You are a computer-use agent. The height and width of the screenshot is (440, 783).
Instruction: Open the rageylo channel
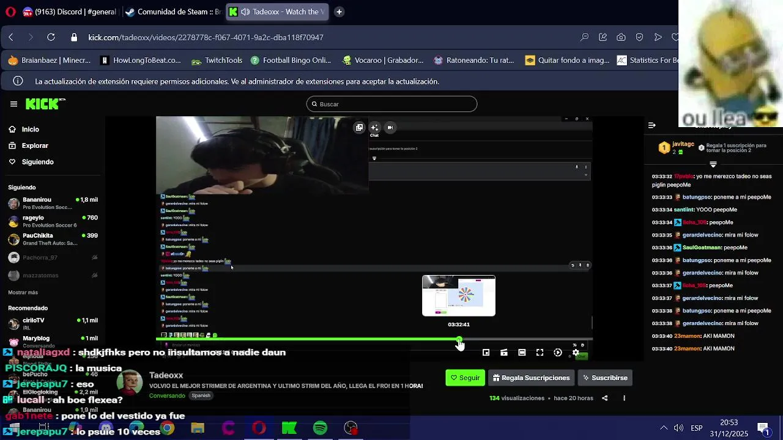[x=53, y=221]
